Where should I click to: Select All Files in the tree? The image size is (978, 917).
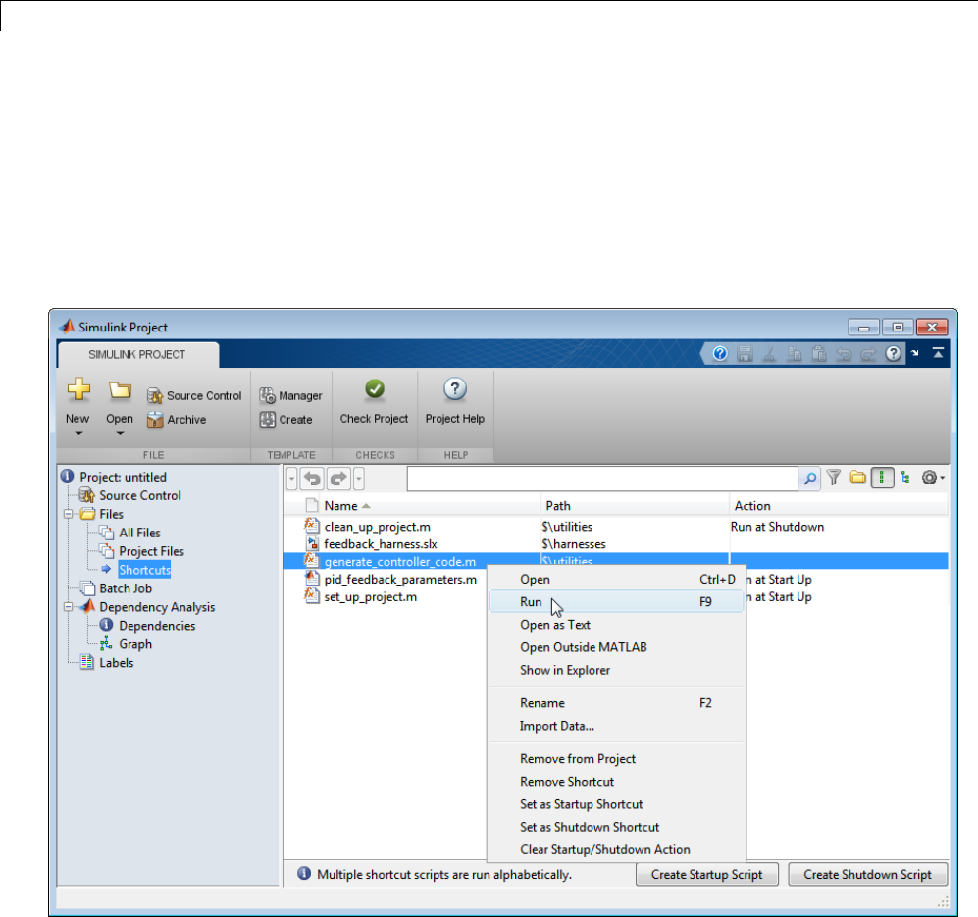click(139, 533)
